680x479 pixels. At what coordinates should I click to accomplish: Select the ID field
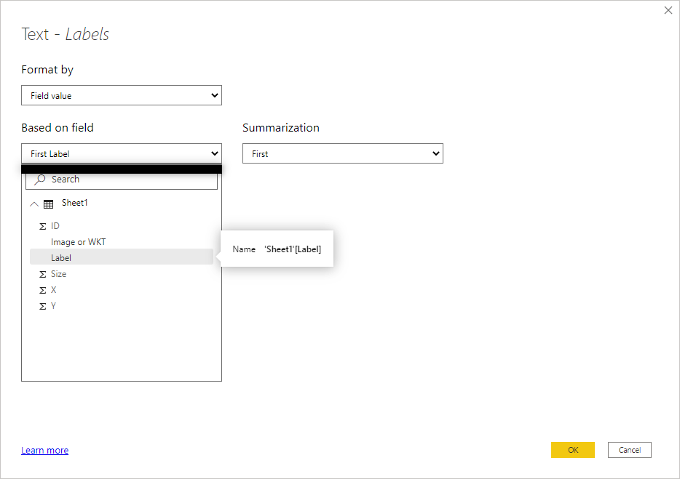122,225
